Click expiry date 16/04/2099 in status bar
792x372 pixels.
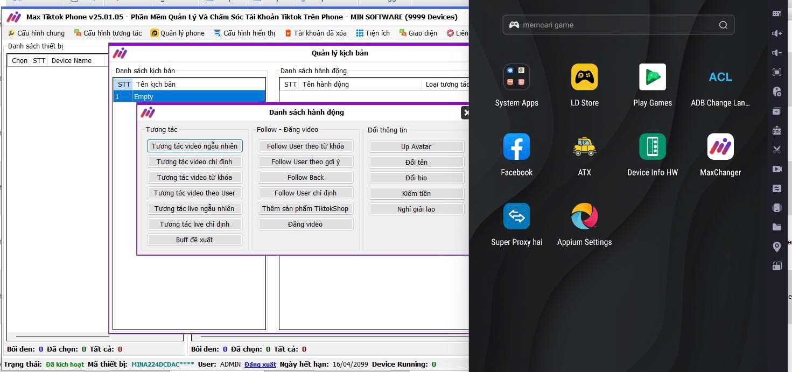point(351,364)
